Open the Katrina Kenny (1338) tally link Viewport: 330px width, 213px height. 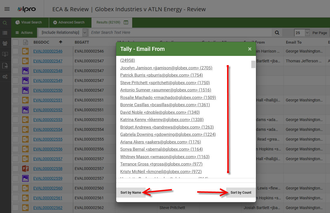tap(162, 120)
